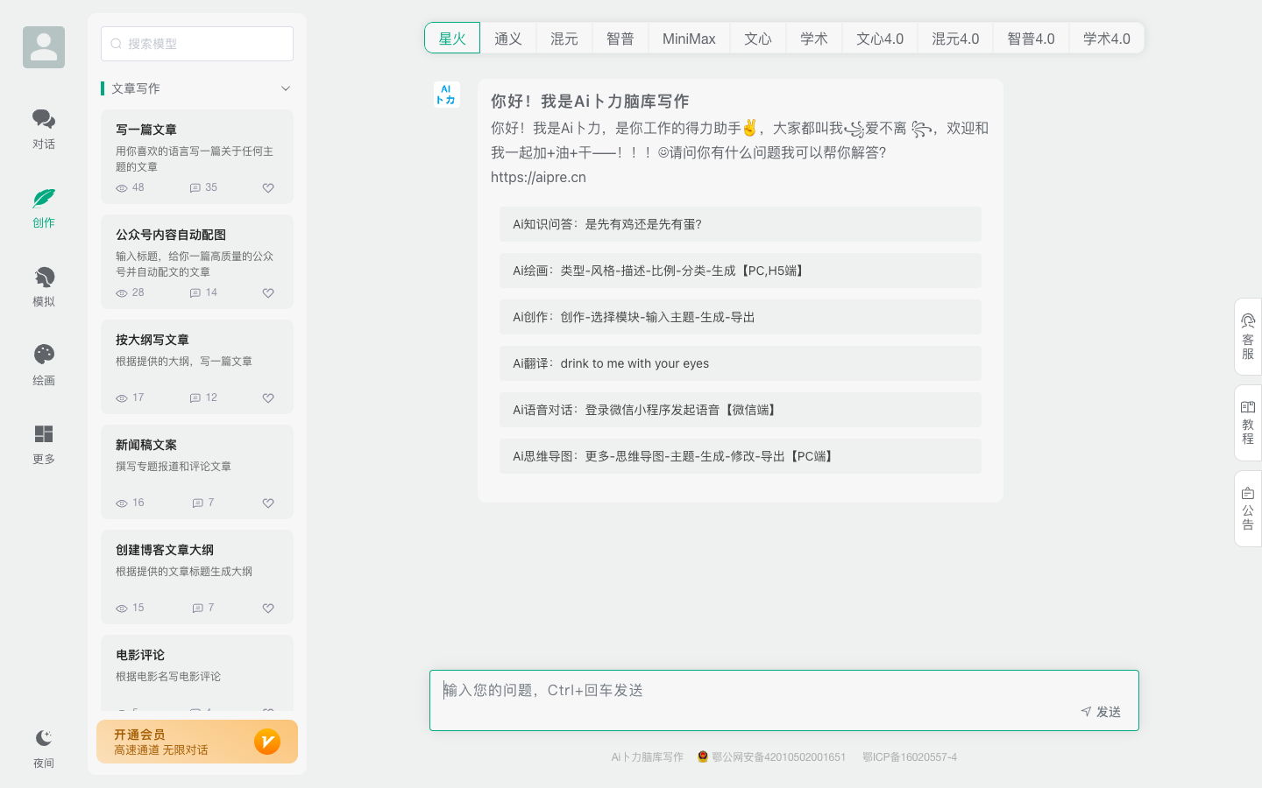
Task: Favorite the 写一篇文章 template
Action: [267, 187]
